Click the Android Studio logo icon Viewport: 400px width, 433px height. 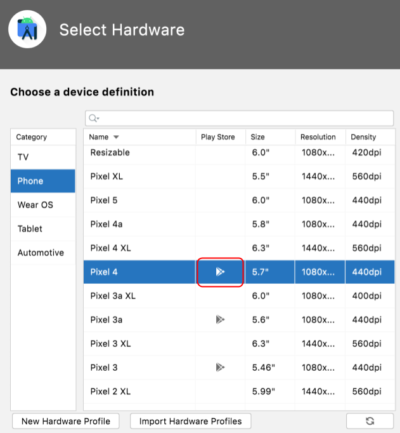click(27, 30)
